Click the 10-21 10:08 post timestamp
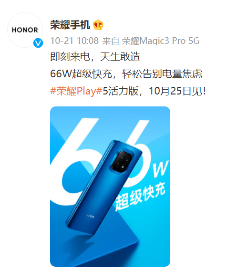Viewport: 226px width, 272px height. click(x=74, y=41)
